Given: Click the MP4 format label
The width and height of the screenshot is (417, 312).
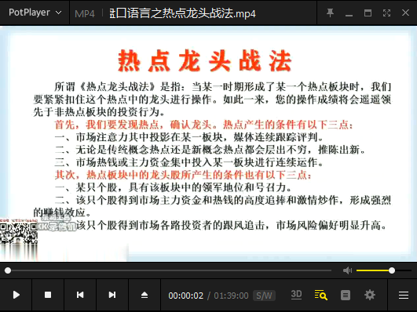Looking at the screenshot, I should [x=85, y=13].
